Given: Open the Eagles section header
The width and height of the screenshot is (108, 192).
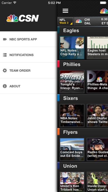Looking at the screenshot, I should (83, 31).
